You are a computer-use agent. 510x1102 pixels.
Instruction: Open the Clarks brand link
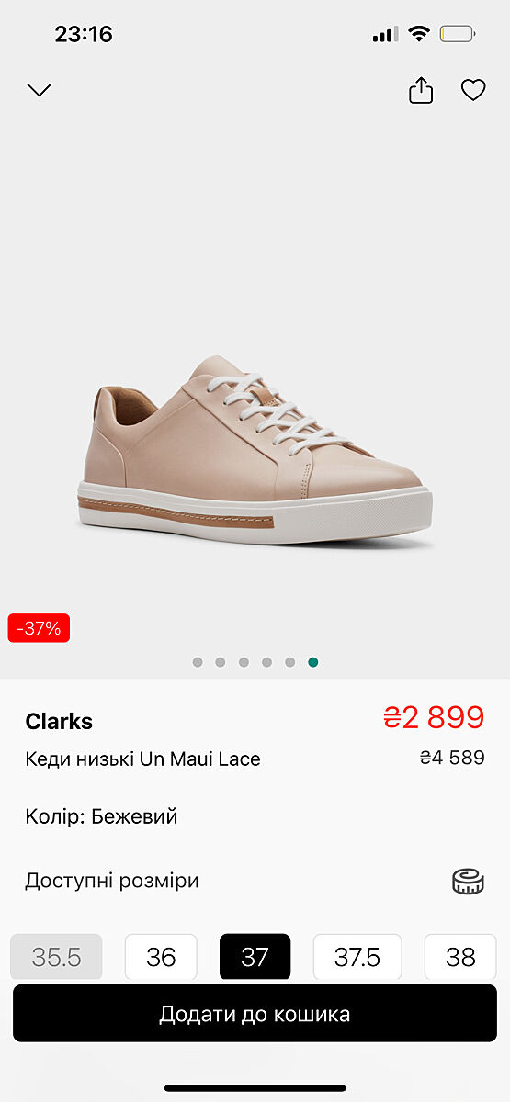point(59,722)
